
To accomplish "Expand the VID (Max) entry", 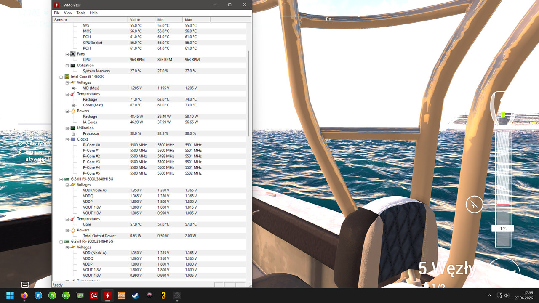I will pos(73,88).
